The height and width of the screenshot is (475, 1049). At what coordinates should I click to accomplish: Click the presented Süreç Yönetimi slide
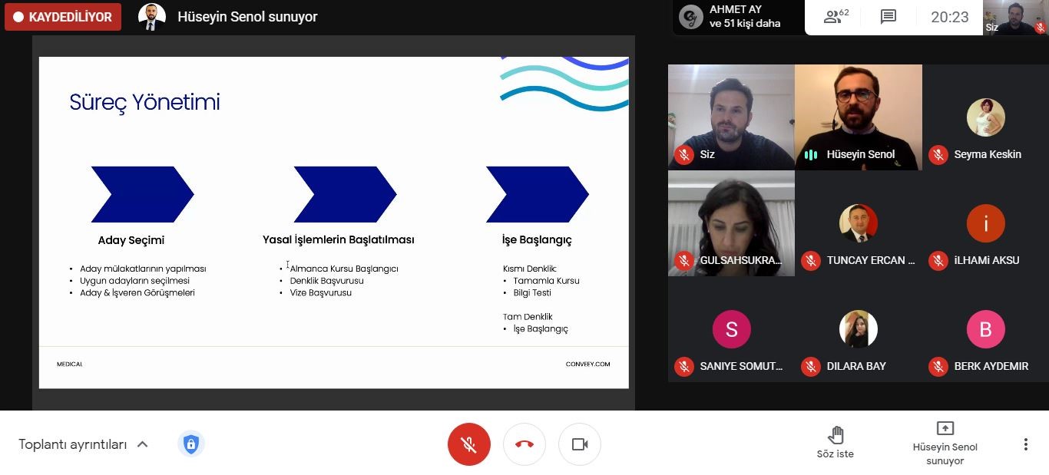point(333,223)
